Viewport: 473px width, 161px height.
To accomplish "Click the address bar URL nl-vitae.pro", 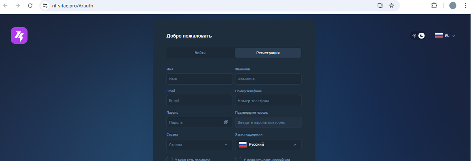I will click(x=73, y=6).
